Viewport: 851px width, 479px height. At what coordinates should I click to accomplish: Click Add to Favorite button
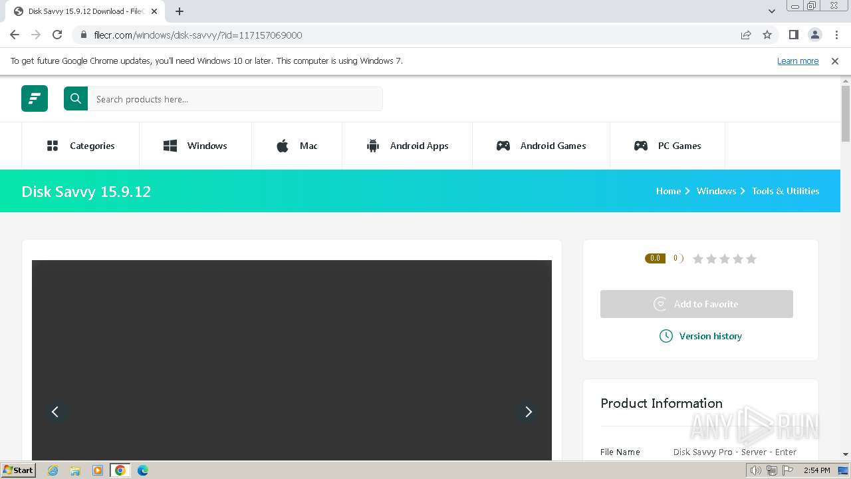point(697,304)
